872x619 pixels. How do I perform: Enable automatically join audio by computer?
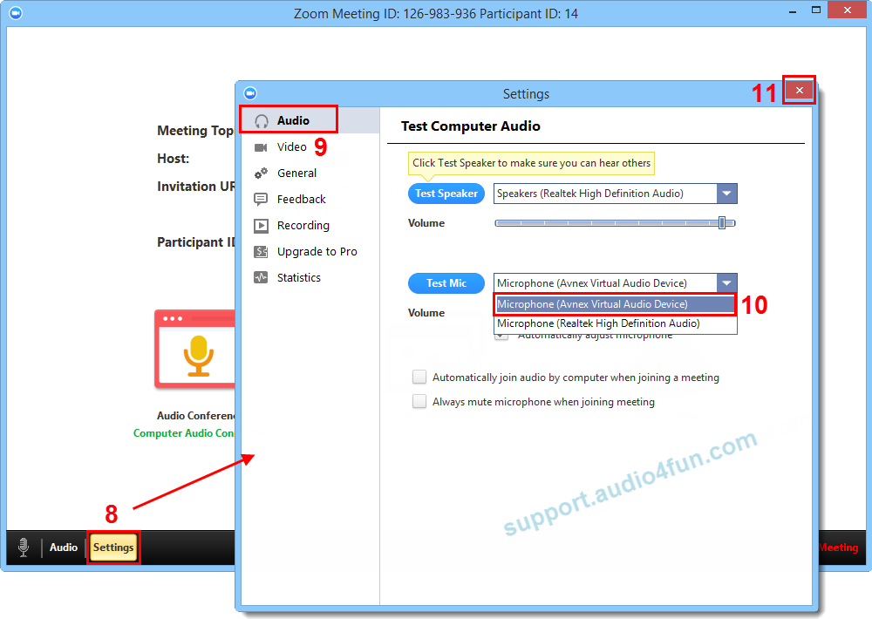tap(419, 378)
